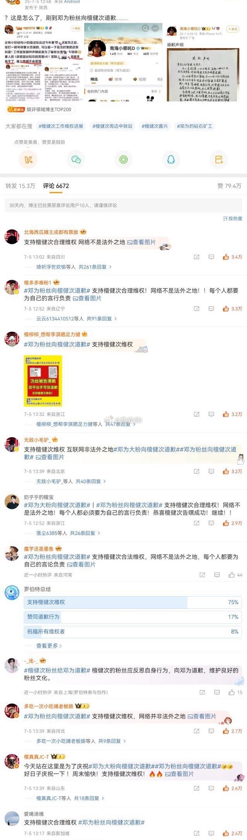Switch to 评论 6672 tab
The image size is (247, 840).
[x=56, y=186]
